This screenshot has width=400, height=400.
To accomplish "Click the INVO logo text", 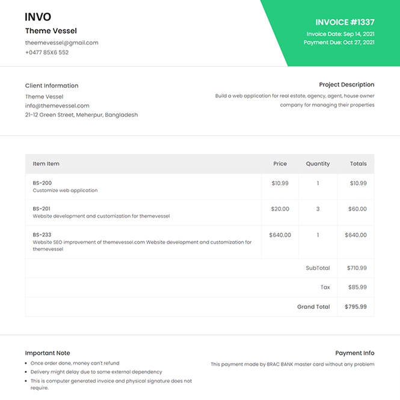I will click(38, 17).
